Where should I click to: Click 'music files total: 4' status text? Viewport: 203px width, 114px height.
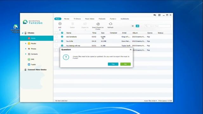150,101
